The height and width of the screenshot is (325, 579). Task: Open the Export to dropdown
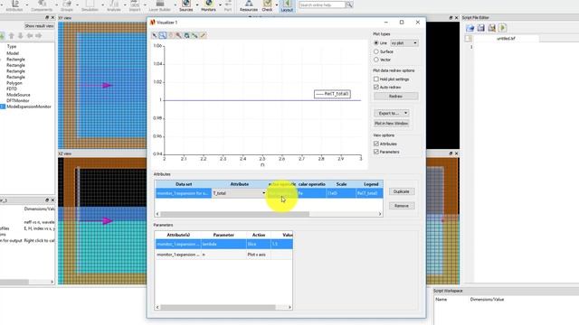(392, 113)
